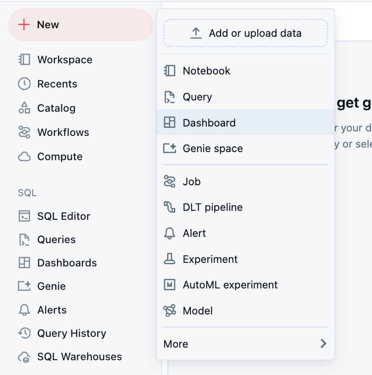This screenshot has width=372, height=375.
Task: Open Query History via its clock icon
Action: [24, 333]
